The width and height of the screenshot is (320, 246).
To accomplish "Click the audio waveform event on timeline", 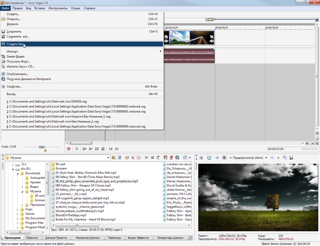I will 189,56.
